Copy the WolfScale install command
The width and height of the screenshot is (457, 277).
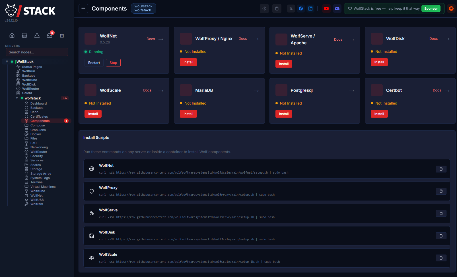[x=441, y=258]
